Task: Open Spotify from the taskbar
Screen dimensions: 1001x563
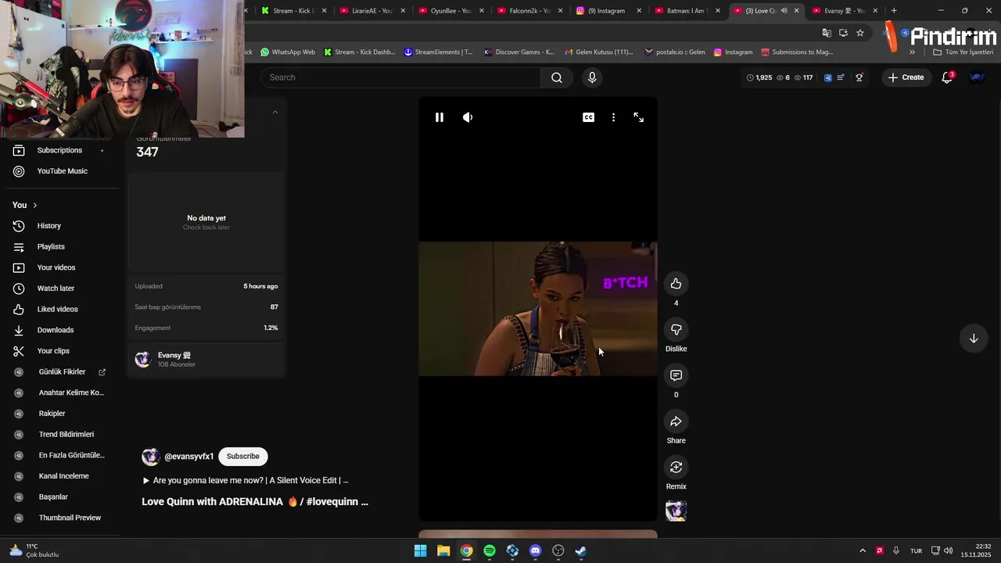Action: point(490,550)
